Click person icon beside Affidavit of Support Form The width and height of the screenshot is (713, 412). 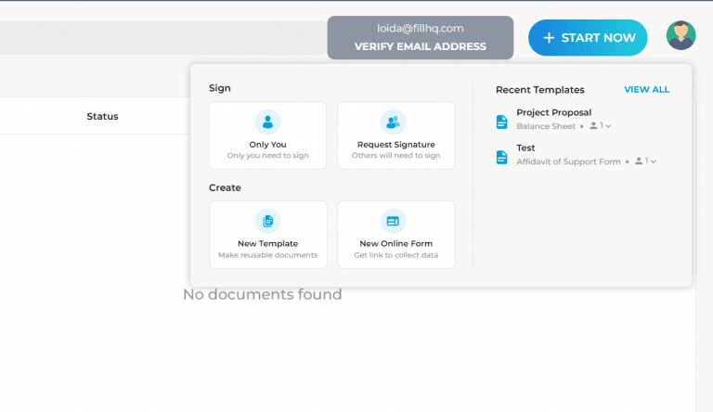639,161
